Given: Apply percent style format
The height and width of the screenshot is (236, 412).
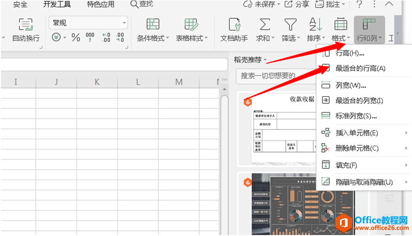Looking at the screenshot, I should click(x=76, y=38).
